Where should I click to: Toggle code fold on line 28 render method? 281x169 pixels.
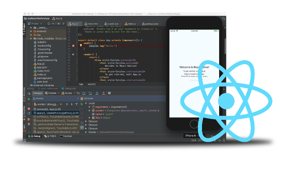77,54
